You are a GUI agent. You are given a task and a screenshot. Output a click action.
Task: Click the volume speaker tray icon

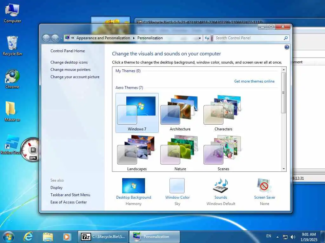[x=293, y=237]
